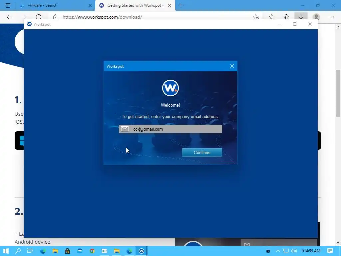Open Mail app from taskbar
Screen dimensions: 341x256
point(80,251)
